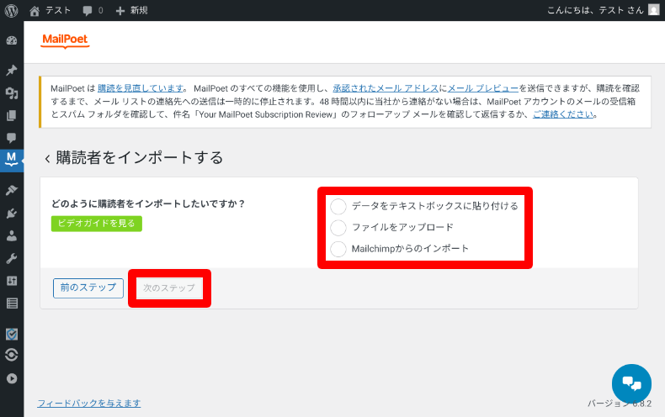This screenshot has height=417, width=665.
Task: Open the 購読を見直しています link
Action: [141, 88]
